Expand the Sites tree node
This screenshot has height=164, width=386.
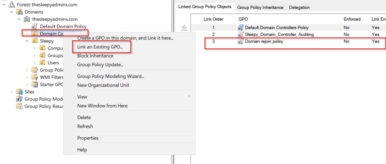pyautogui.click(x=12, y=92)
